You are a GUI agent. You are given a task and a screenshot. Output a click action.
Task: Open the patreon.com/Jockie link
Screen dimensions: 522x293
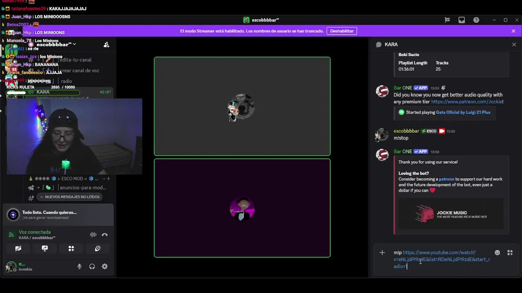click(467, 102)
